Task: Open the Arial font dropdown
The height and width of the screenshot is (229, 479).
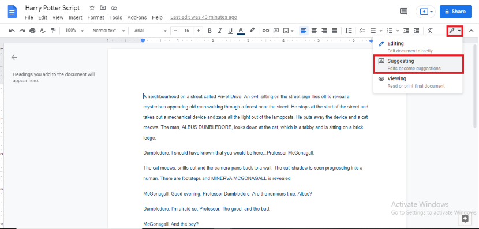Action: tap(150, 31)
